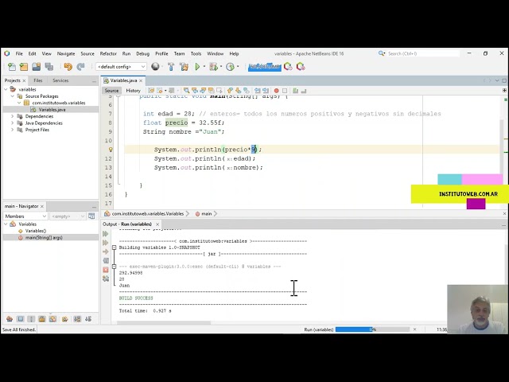Image resolution: width=509 pixels, height=382 pixels.
Task: Click the globe browser icon in toolbar
Action: 155,67
